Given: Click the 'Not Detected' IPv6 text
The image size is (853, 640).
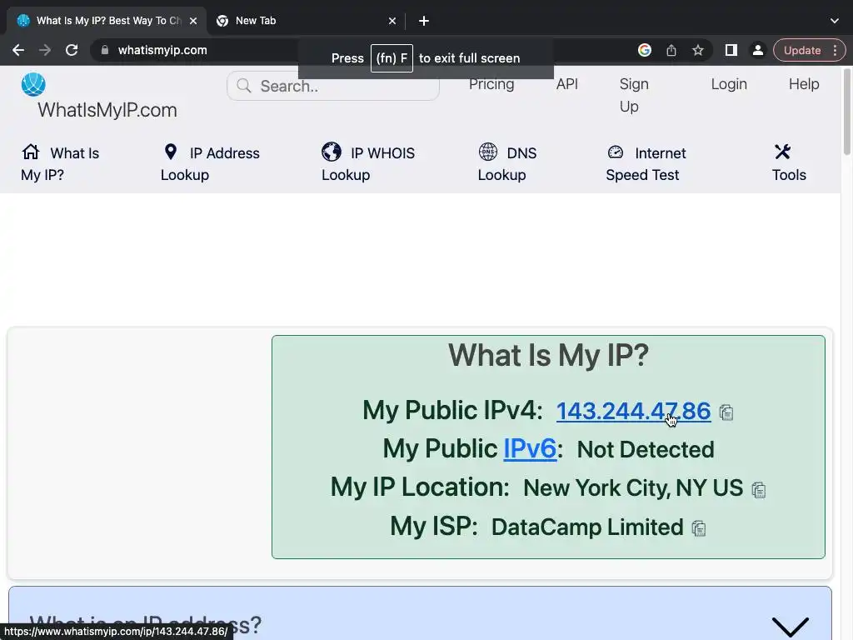Looking at the screenshot, I should (646, 449).
